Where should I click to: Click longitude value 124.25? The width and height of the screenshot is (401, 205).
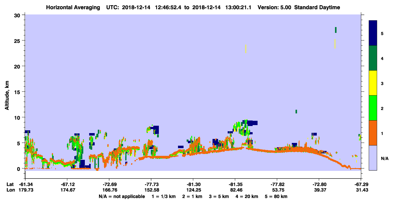[193, 190]
